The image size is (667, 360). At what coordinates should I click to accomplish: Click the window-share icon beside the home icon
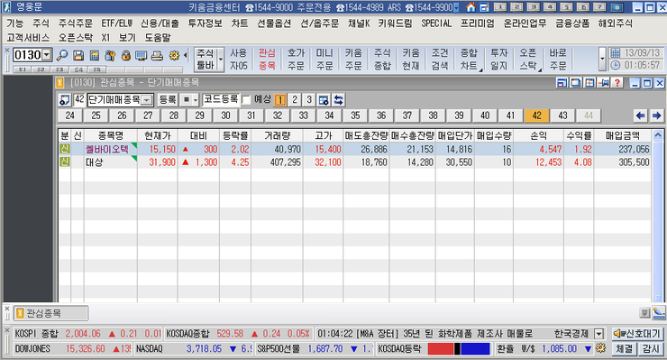pos(484,7)
